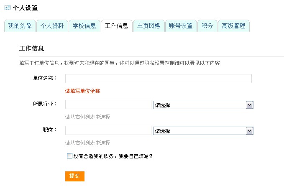Click the 职位 dropdown arrow button
Image resolution: width=284 pixels, height=186 pixels.
249,131
